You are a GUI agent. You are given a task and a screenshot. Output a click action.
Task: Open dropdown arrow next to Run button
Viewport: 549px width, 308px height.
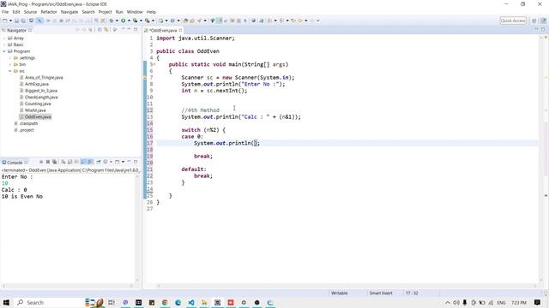(129, 21)
